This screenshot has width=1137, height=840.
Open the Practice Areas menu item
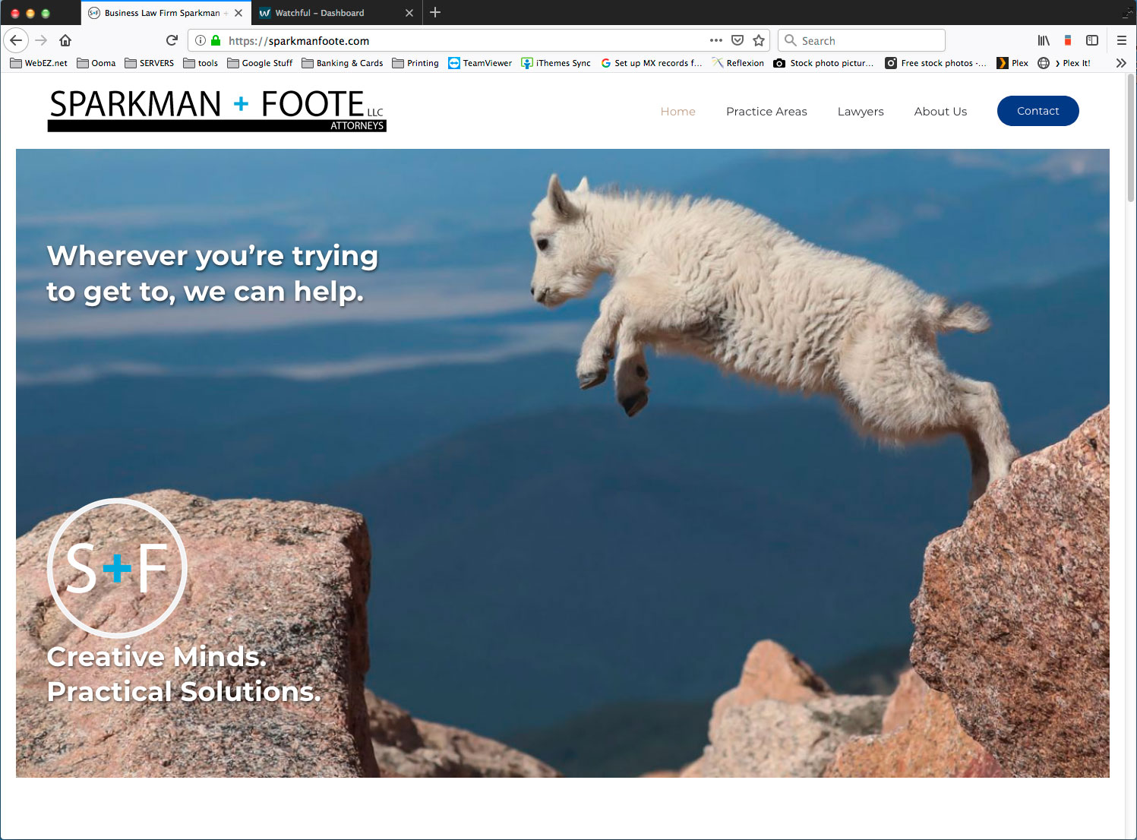coord(766,111)
